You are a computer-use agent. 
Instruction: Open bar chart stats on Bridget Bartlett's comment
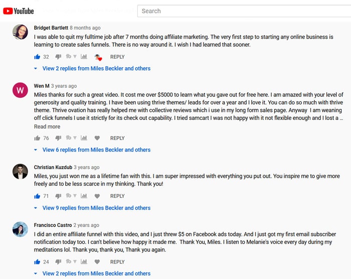pos(84,57)
